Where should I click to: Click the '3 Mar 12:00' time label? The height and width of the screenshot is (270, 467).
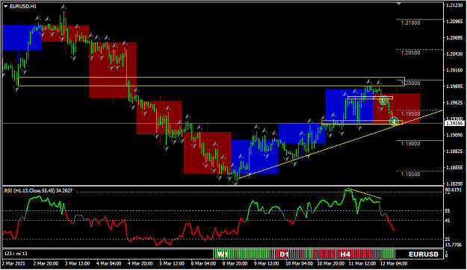coord(78,263)
